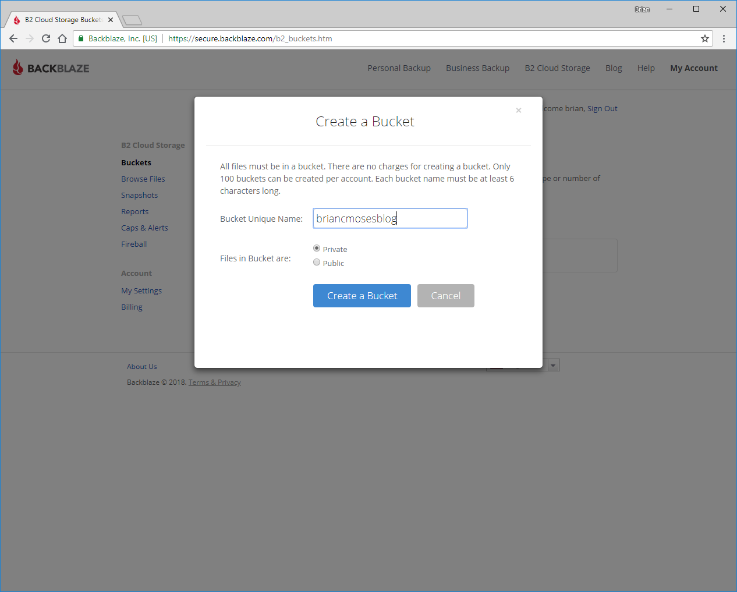Click the Bucket Unique Name text field
Image resolution: width=737 pixels, height=592 pixels.
tap(389, 218)
